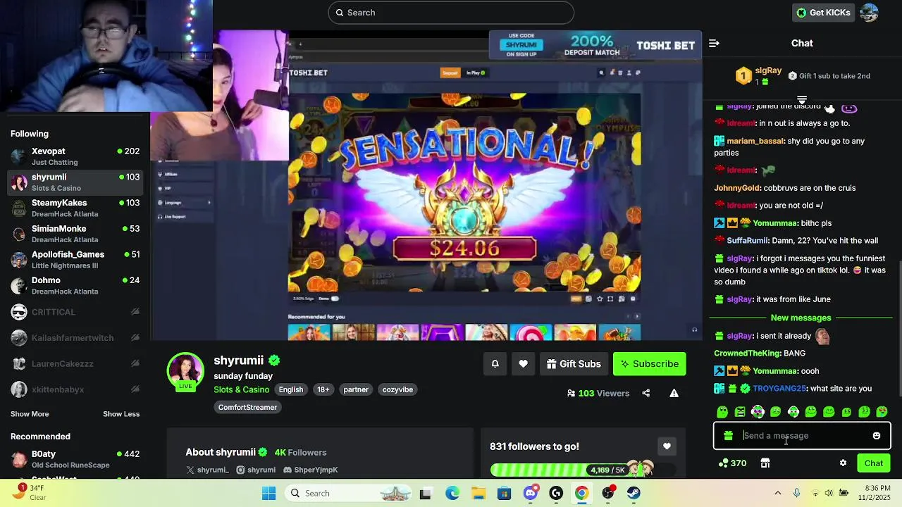Open the user avatar menu
Image resolution: width=902 pixels, height=507 pixels.
(x=870, y=13)
